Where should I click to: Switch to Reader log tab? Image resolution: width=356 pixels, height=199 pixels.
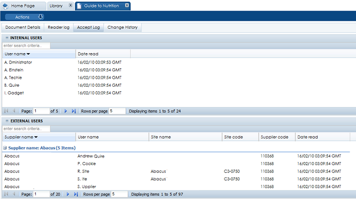click(x=58, y=27)
